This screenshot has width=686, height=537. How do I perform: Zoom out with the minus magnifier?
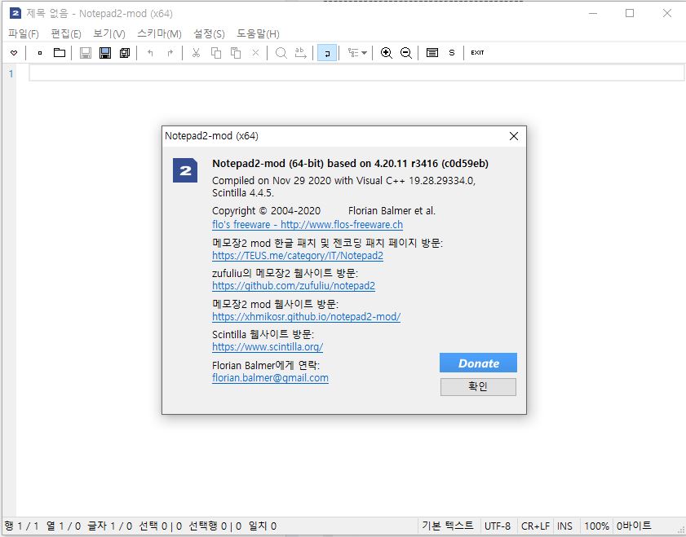tap(406, 53)
